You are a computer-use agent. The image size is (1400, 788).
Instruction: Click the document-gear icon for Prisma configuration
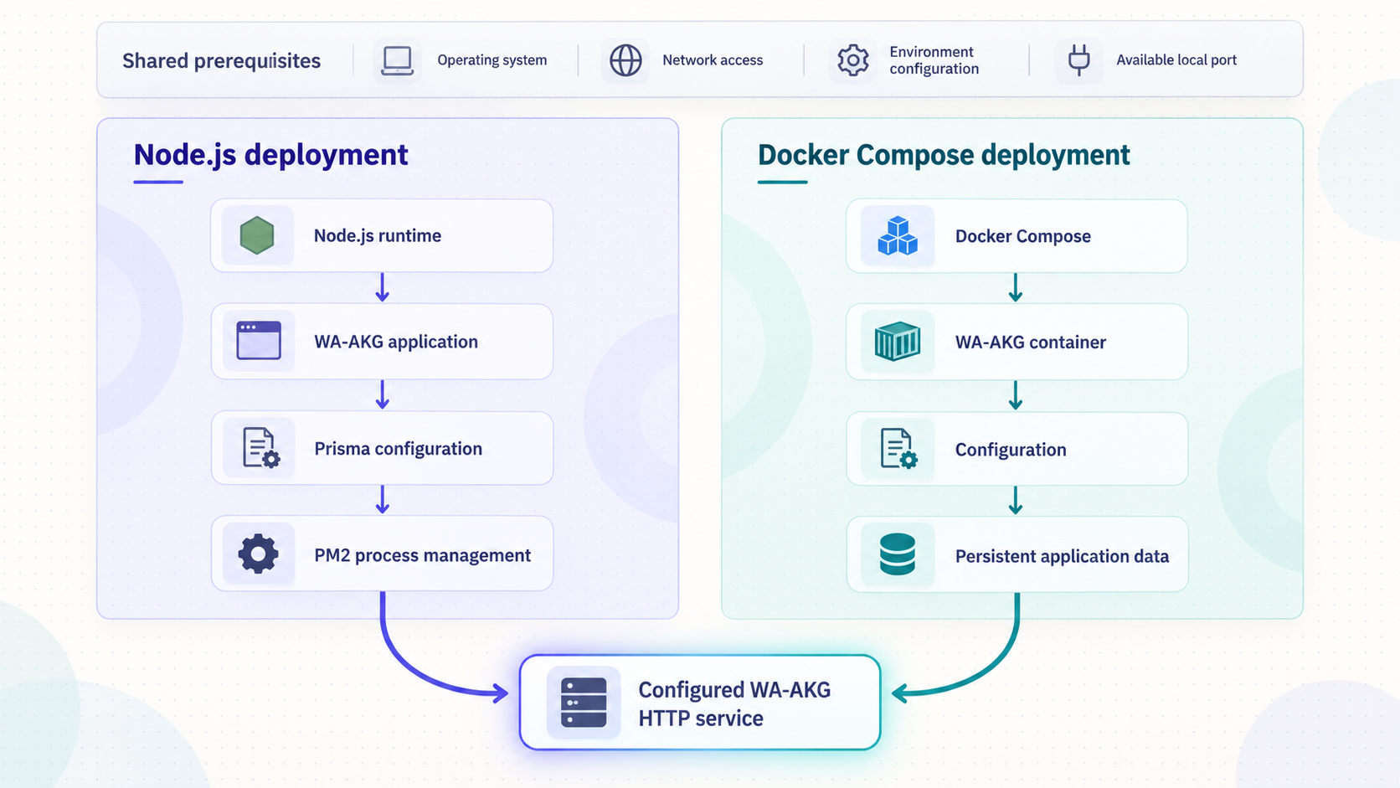coord(260,448)
